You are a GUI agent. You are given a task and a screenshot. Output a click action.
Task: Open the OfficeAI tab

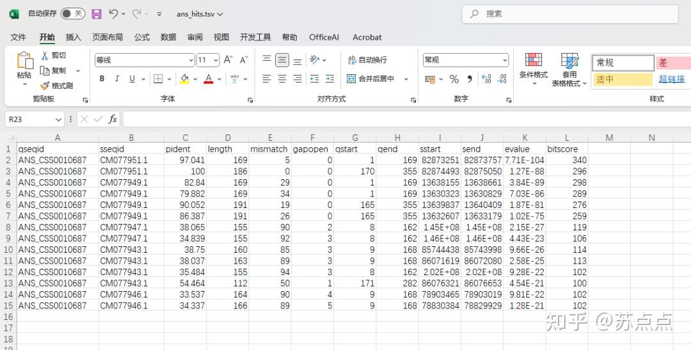[x=324, y=38]
